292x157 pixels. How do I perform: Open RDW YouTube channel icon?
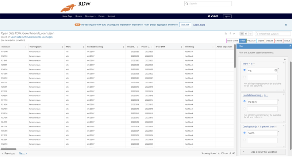pyautogui.click(x=214, y=16)
